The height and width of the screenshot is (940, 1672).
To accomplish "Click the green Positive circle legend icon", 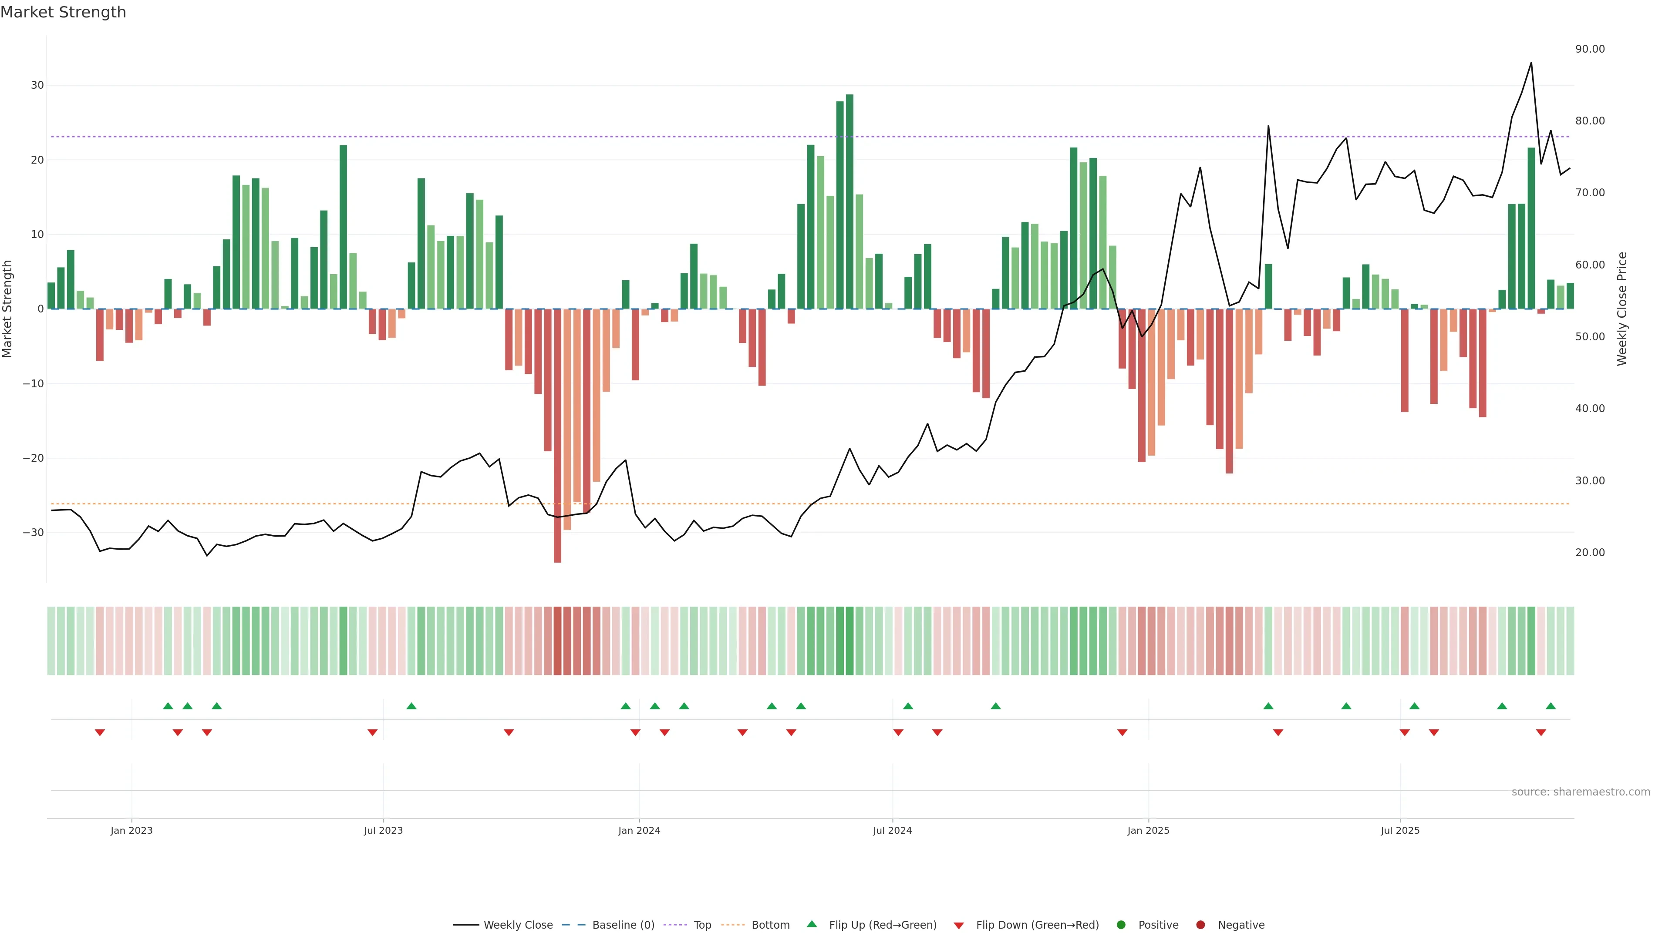I will click(1121, 924).
